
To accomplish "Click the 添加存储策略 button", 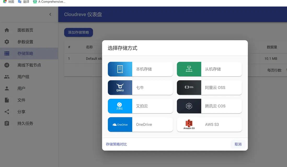I will point(78,32).
